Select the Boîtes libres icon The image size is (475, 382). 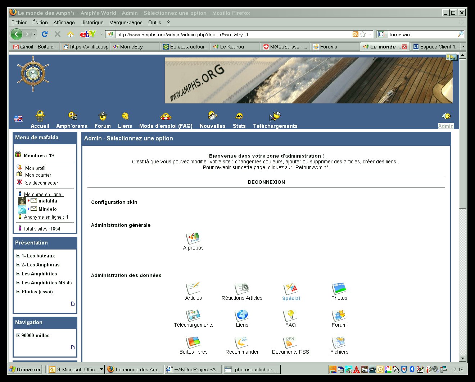[193, 343]
